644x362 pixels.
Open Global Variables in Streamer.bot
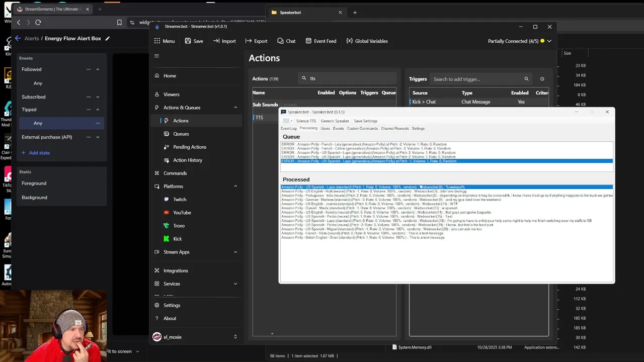pos(366,41)
